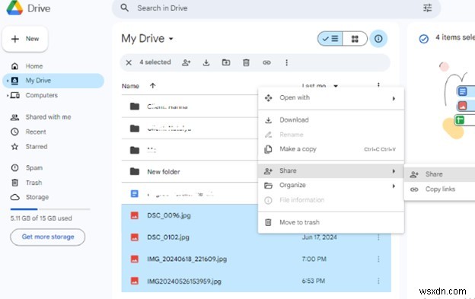Click move-to-folder icon in selection toolbar
The width and height of the screenshot is (475, 299).
[x=226, y=62]
